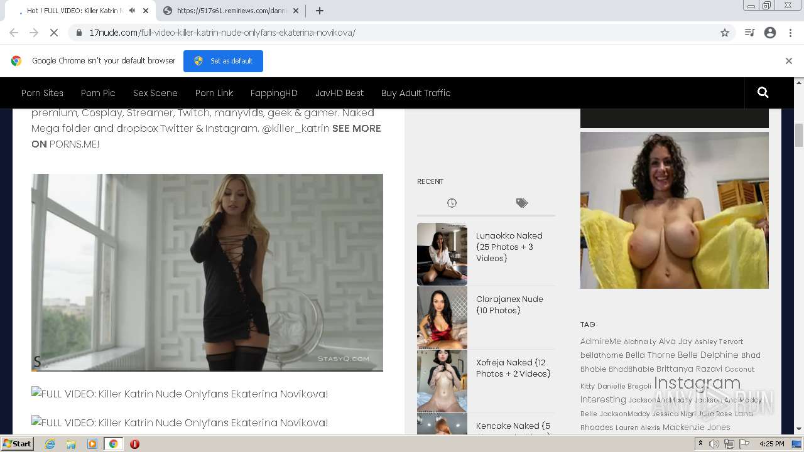
Task: Open the JavHD Best menu item
Action: click(x=339, y=93)
